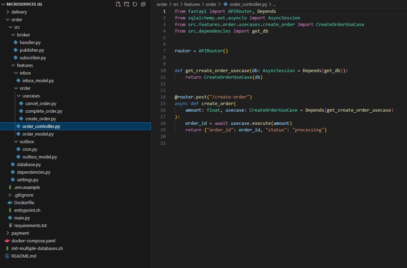Click the git icon beside .gitignore
407x268 pixels.
(x=10, y=195)
